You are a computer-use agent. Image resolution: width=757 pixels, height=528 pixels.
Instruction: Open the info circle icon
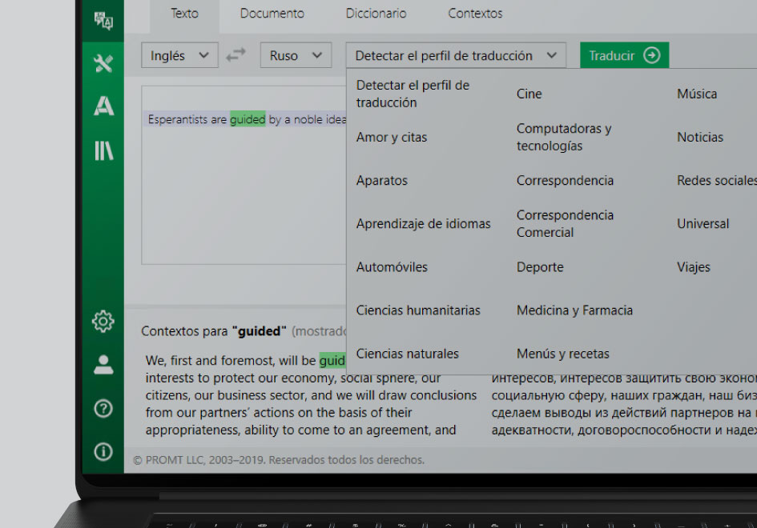point(103,452)
